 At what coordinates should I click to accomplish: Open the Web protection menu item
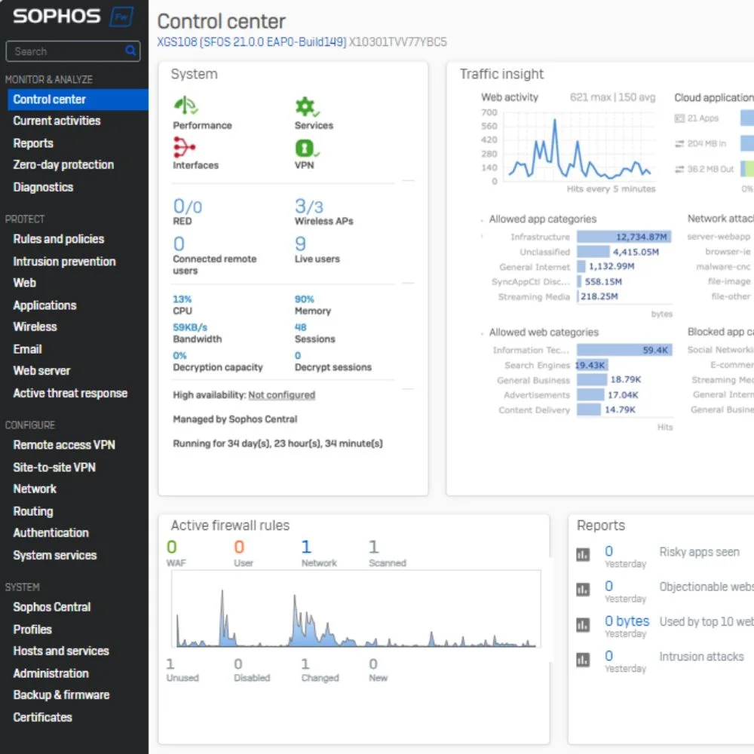point(25,283)
